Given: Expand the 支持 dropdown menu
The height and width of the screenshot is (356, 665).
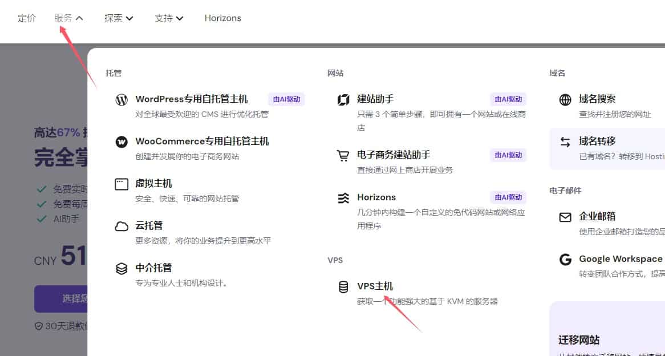Looking at the screenshot, I should [x=169, y=18].
